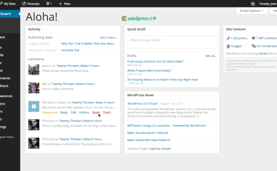Viewport: 277px width, 171px height.
Task: Click the Aloha! page heading
Action: (41, 17)
